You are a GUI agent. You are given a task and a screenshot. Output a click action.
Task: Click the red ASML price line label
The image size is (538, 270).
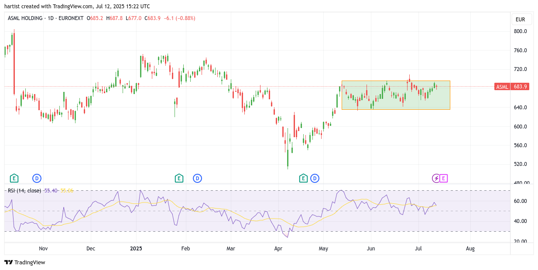[502, 87]
